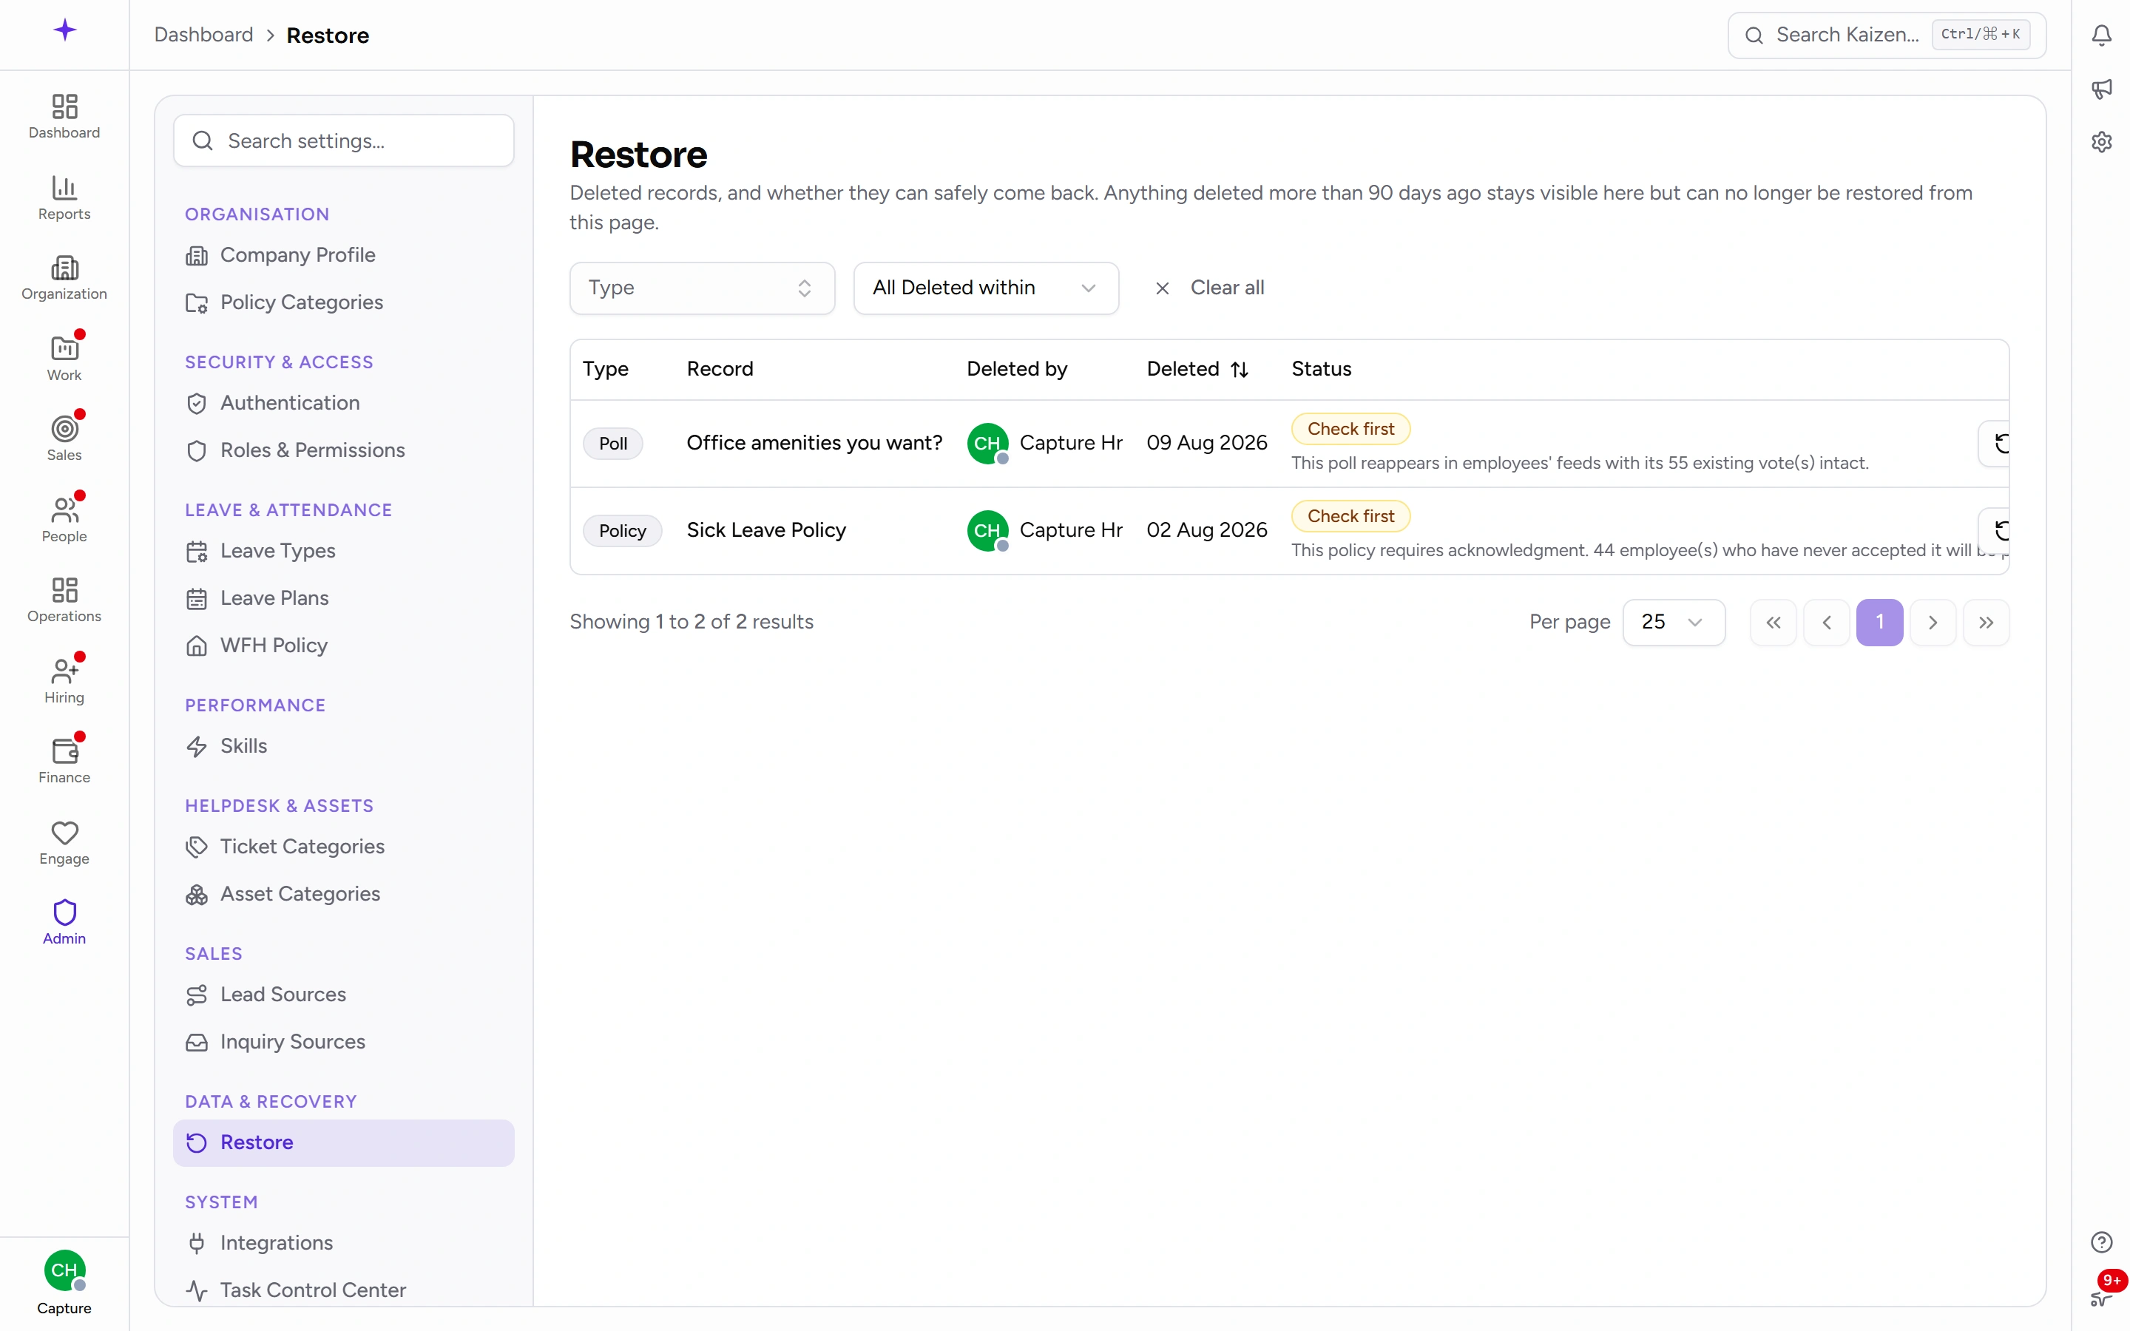Sort by the Deleted column arrows

[x=1240, y=370]
